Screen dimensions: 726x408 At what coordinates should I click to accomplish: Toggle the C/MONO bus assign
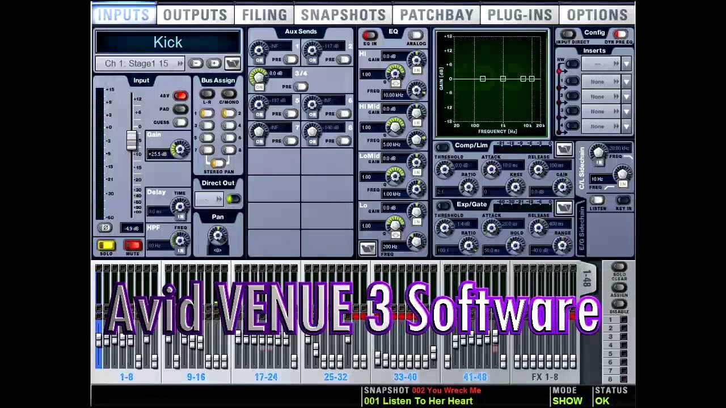click(229, 94)
